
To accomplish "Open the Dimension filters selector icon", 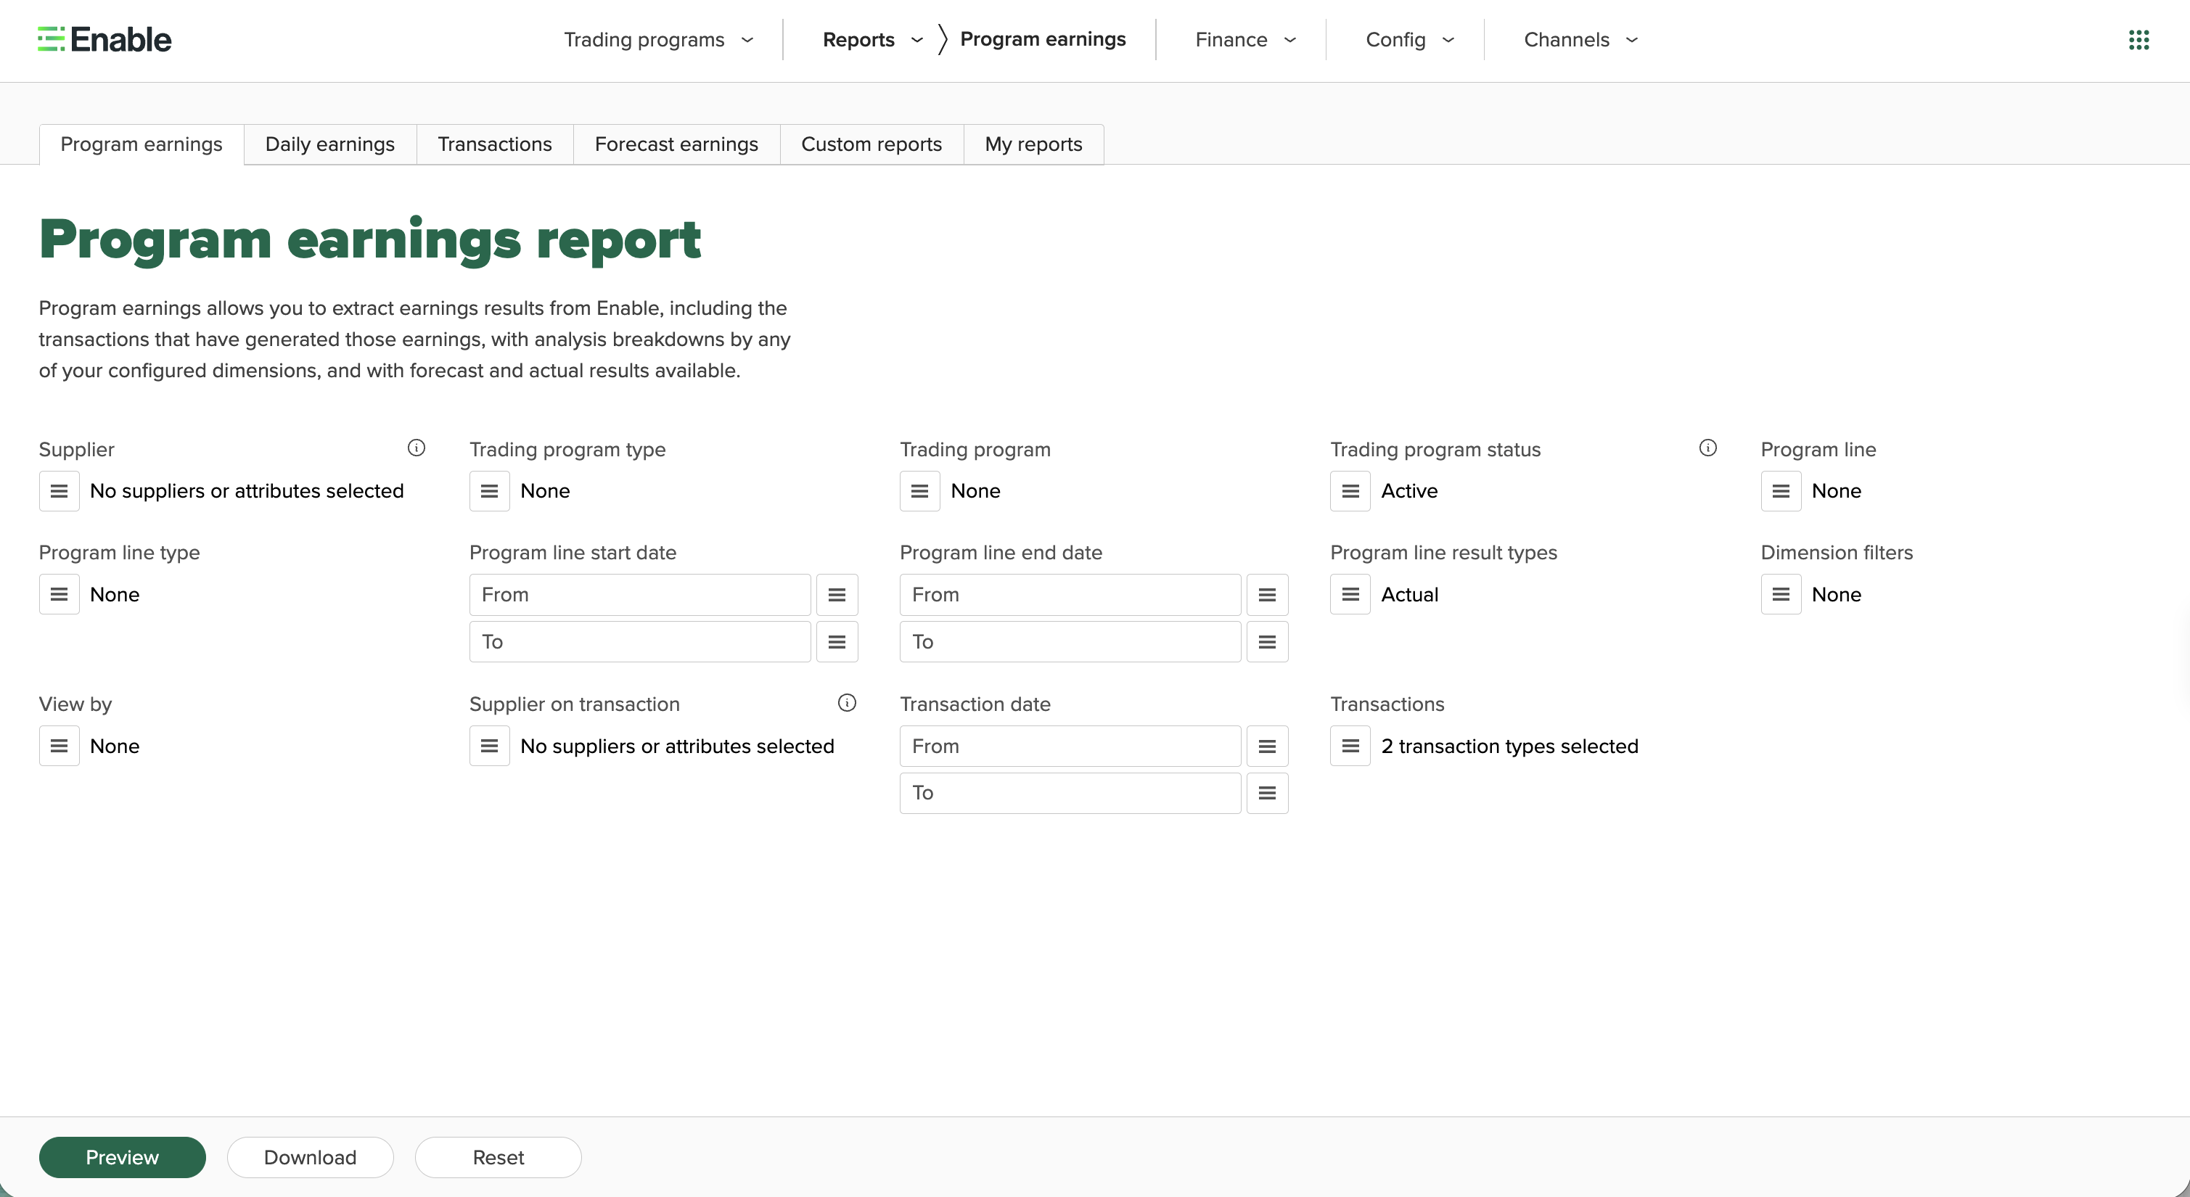I will 1781,594.
